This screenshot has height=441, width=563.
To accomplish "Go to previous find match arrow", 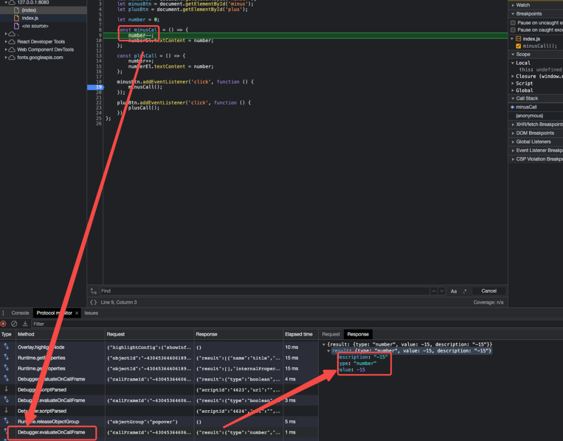I will pos(434,291).
